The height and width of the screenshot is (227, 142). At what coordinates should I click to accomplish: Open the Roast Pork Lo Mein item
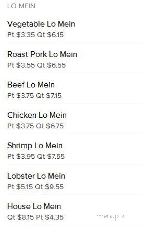[42, 55]
